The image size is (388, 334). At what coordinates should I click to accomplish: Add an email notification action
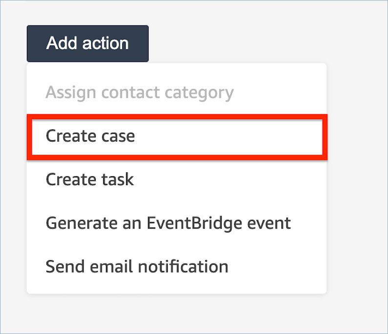click(137, 267)
